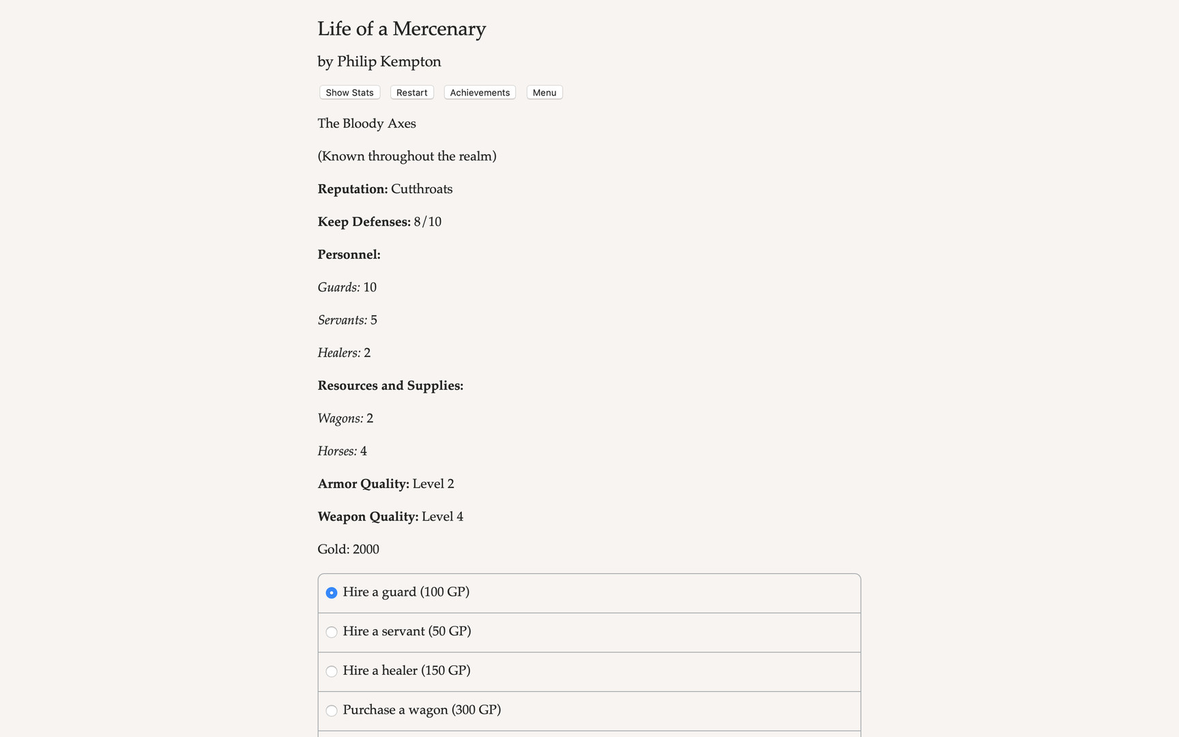Viewport: 1179px width, 737px height.
Task: Click the "Hire a guard" label text
Action: tap(407, 592)
